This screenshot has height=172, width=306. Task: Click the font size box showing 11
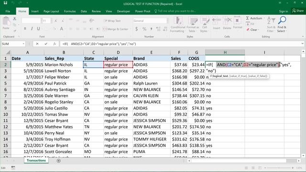point(46,21)
